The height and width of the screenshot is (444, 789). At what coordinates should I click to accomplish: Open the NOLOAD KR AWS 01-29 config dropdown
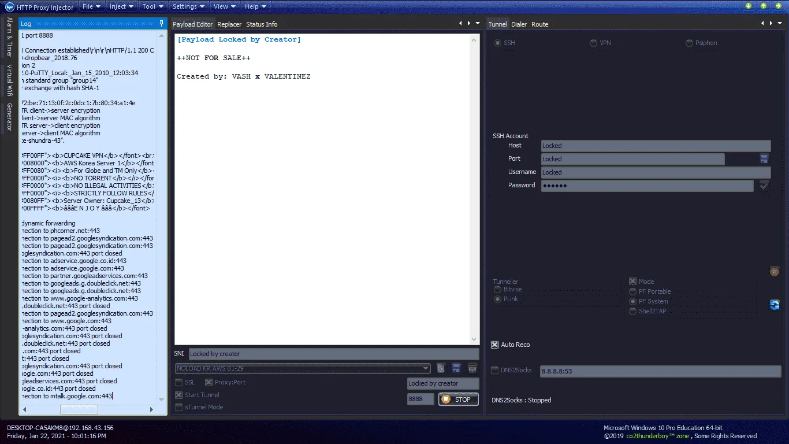(x=303, y=368)
